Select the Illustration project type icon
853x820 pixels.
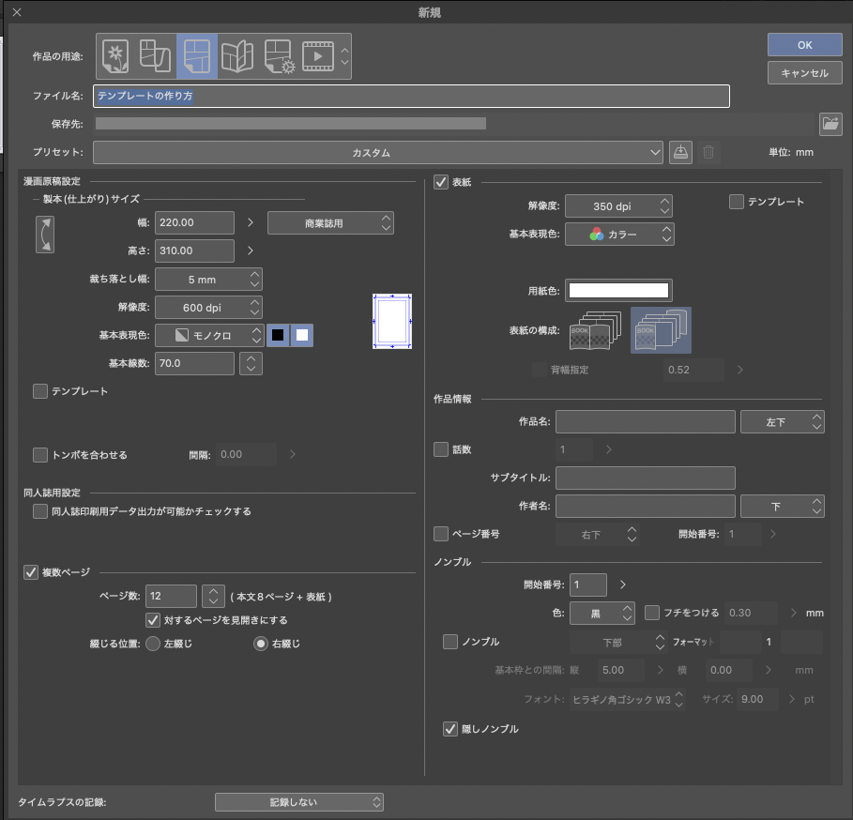point(115,56)
